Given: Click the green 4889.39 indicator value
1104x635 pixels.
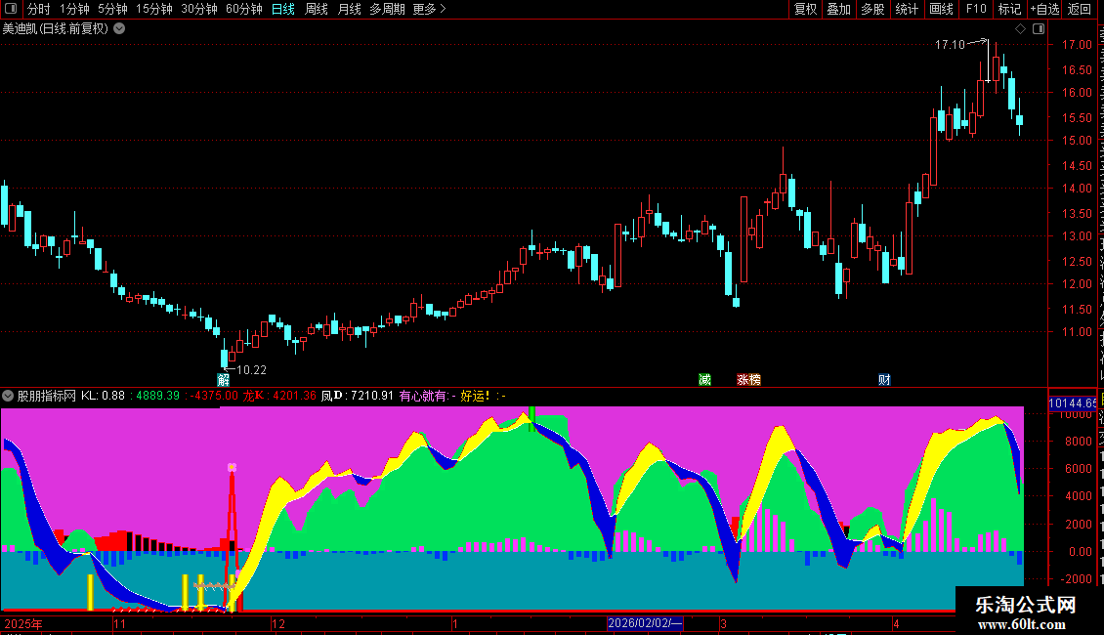Looking at the screenshot, I should (x=157, y=396).
